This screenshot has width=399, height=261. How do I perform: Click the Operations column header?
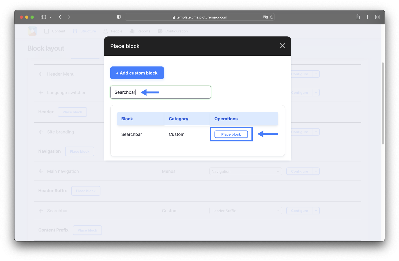226,119
